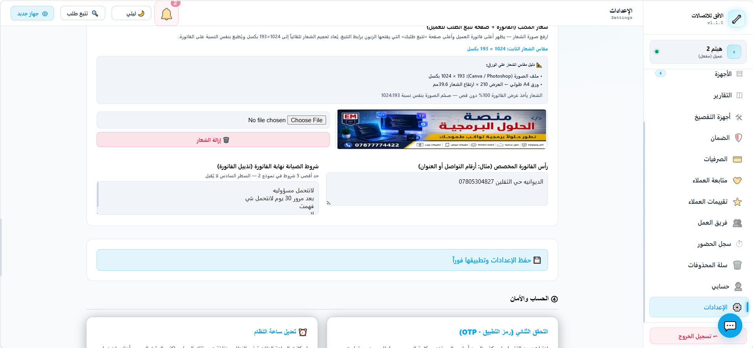Click the الإعدادات gear icon in sidebar

[737, 307]
